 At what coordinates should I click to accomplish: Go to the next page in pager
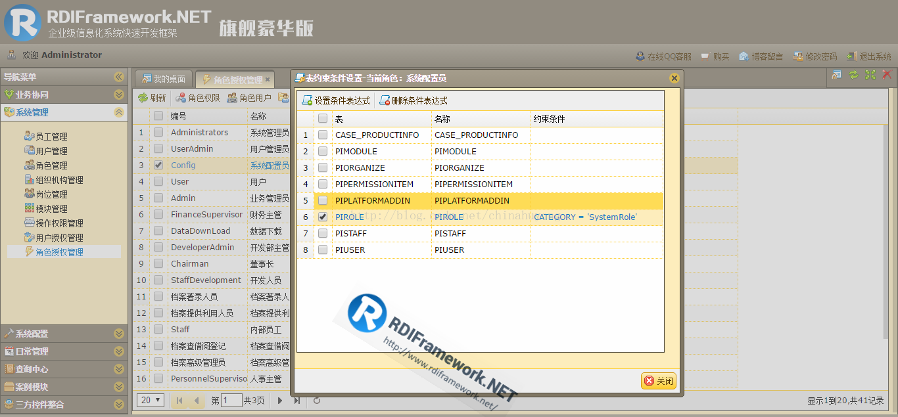pos(280,400)
